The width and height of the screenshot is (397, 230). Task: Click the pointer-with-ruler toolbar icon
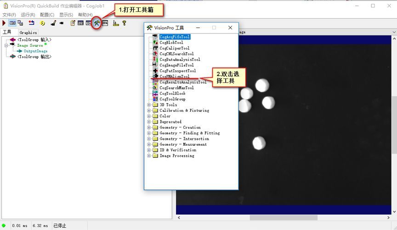point(116,23)
